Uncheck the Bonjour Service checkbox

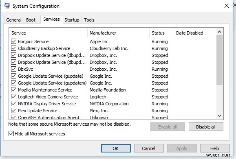13,41
